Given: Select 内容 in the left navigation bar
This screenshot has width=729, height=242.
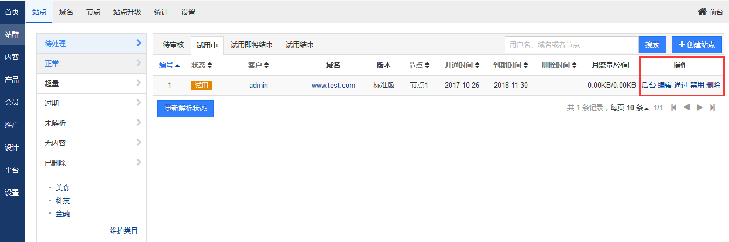Looking at the screenshot, I should [12, 57].
